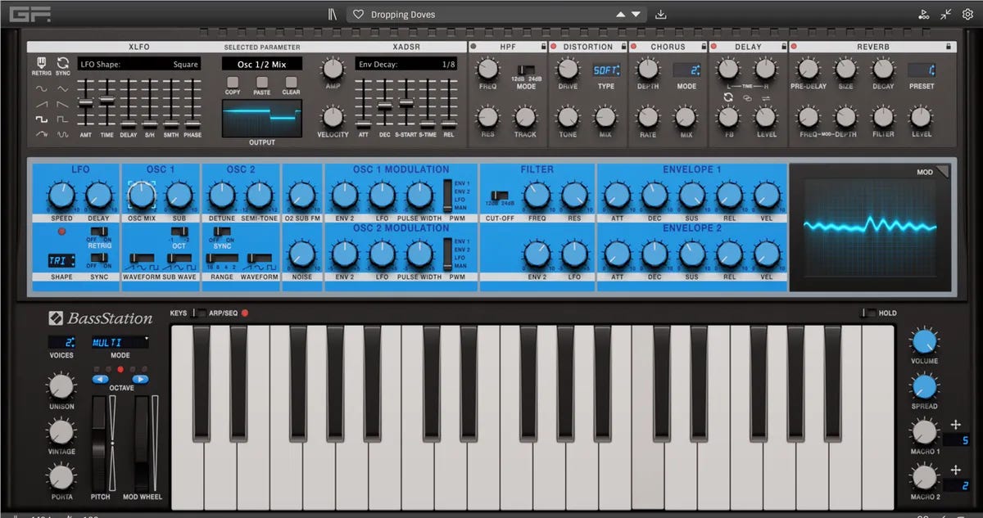983x518 pixels.
Task: Click the XLFO output waveform display
Action: (262, 119)
